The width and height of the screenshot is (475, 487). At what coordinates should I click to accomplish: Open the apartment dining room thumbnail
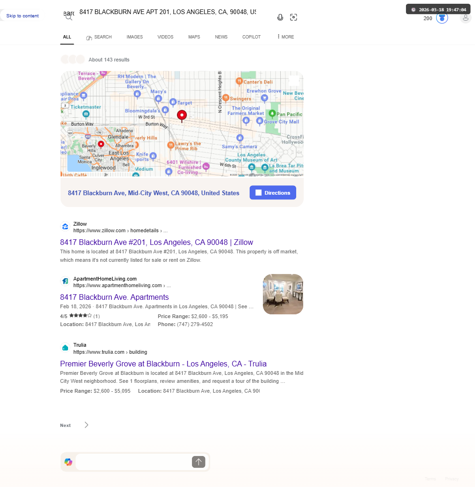coord(283,294)
